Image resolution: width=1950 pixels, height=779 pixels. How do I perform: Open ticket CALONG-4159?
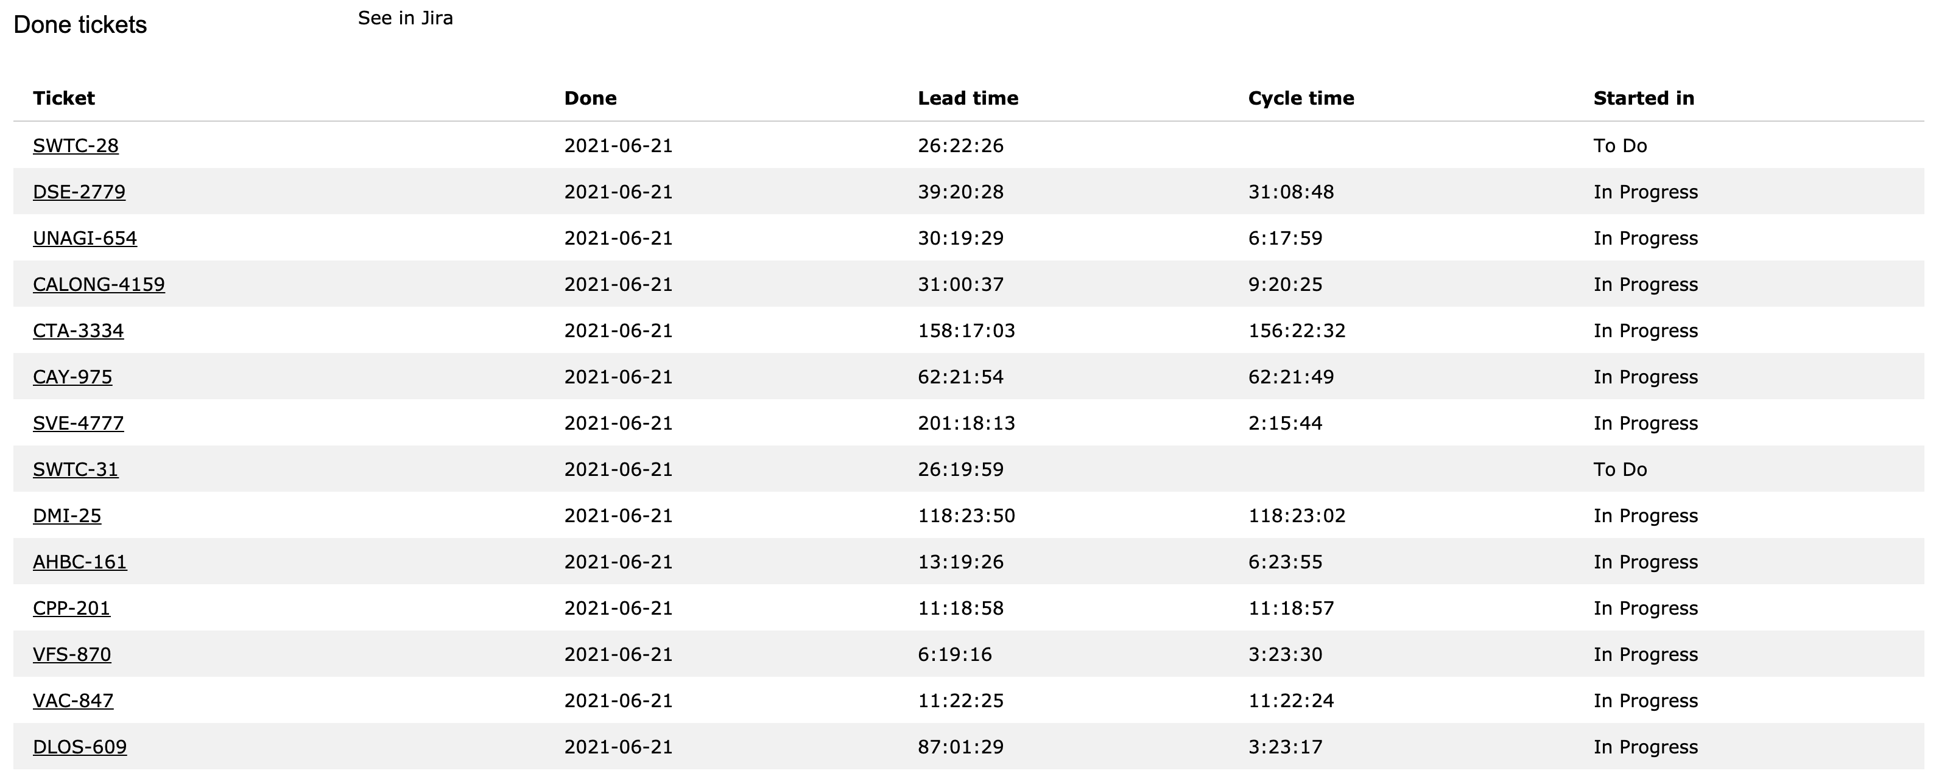[x=99, y=284]
